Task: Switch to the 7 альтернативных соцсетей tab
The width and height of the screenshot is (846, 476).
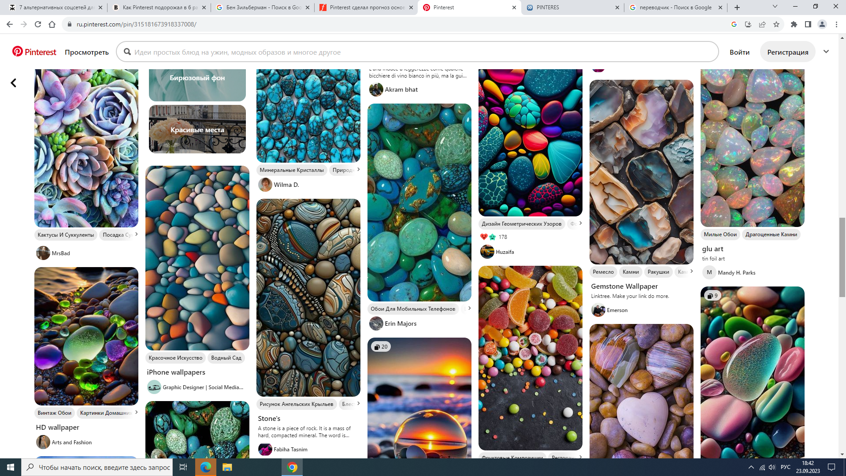Action: [x=56, y=7]
